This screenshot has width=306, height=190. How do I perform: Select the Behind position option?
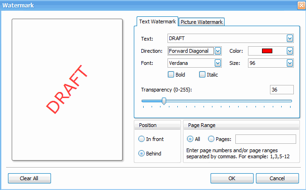click(142, 154)
